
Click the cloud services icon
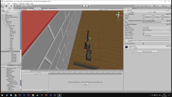point(144,6)
